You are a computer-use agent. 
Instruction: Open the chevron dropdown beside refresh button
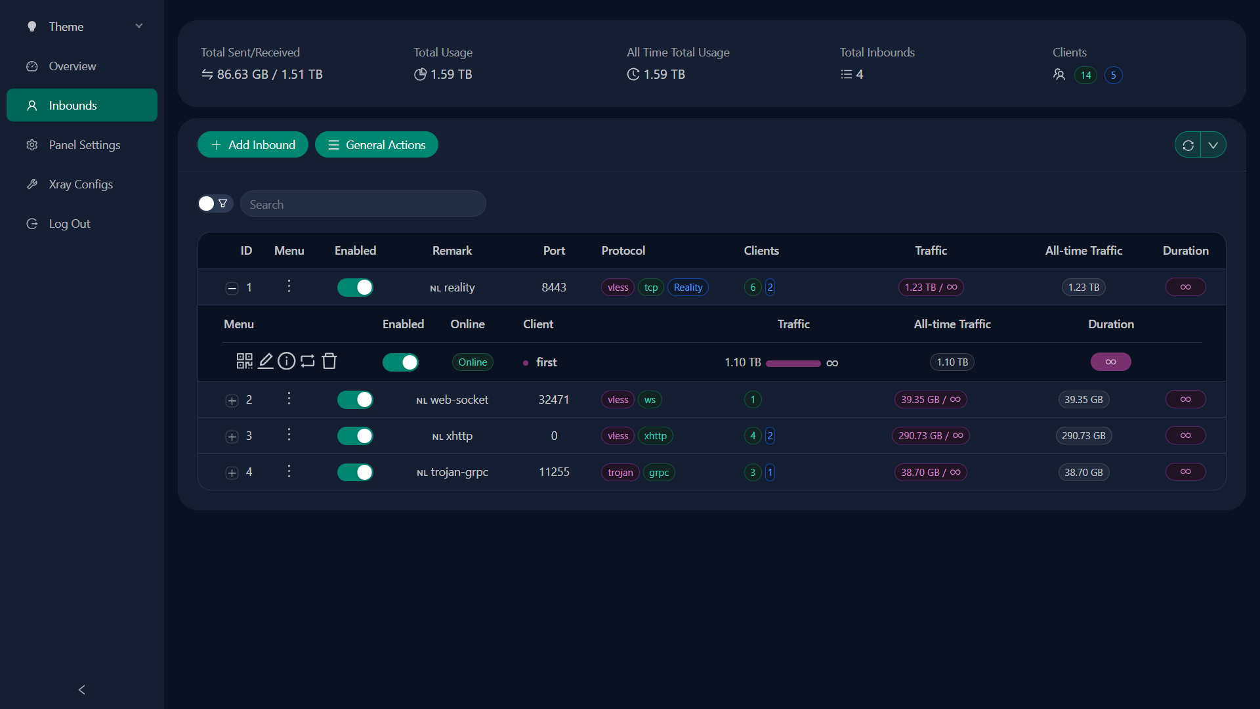point(1213,144)
